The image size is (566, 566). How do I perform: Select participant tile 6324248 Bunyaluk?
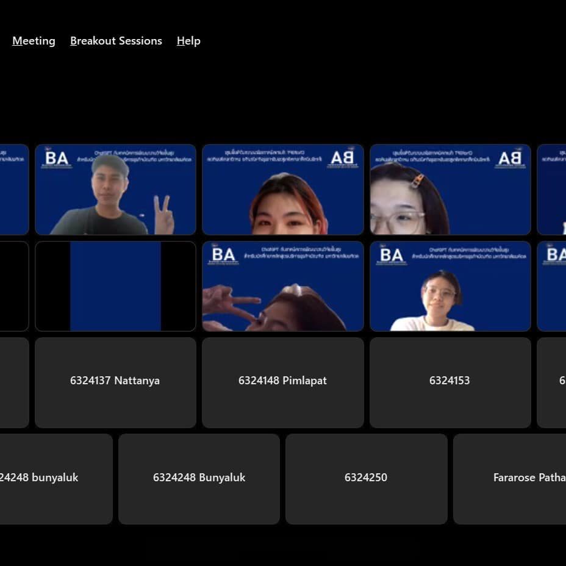coord(199,479)
